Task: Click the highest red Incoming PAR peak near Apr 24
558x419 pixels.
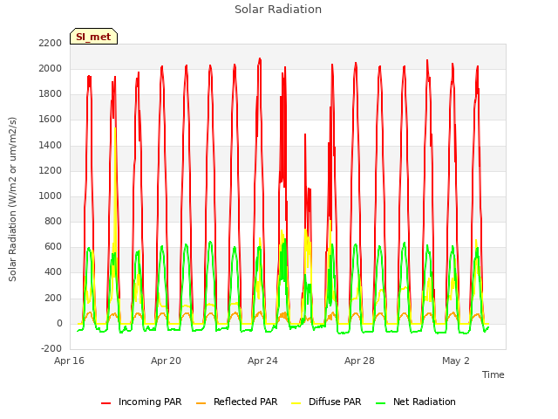Action: 260,59
